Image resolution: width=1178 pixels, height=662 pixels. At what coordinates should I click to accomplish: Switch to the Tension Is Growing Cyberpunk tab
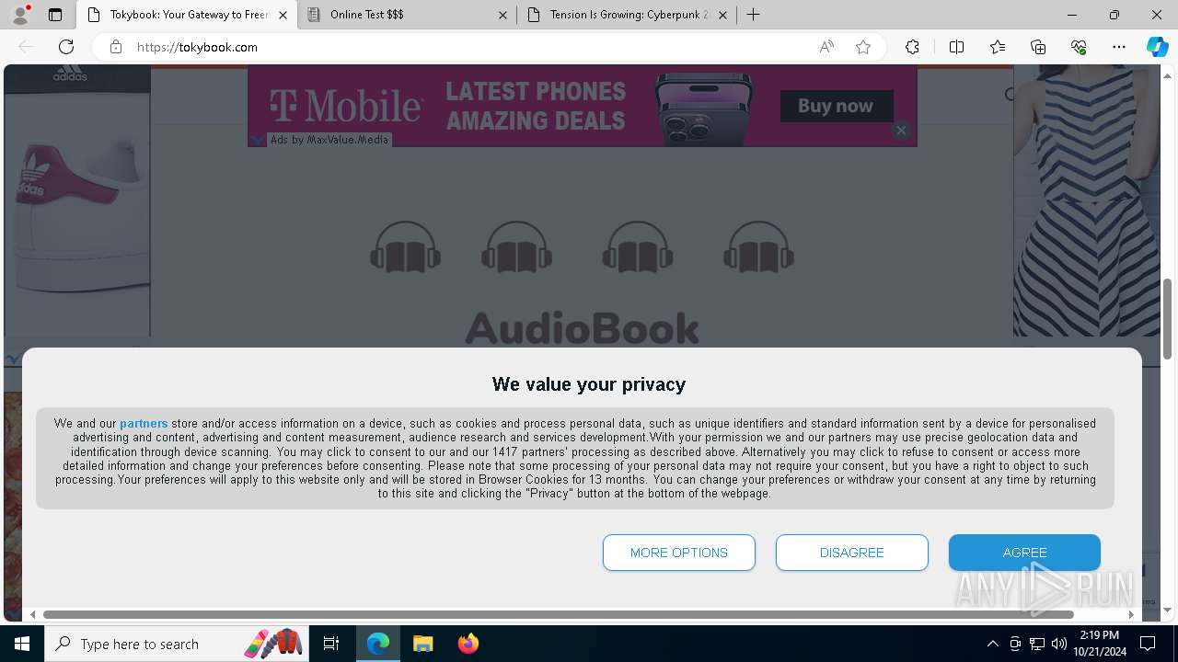pos(629,15)
